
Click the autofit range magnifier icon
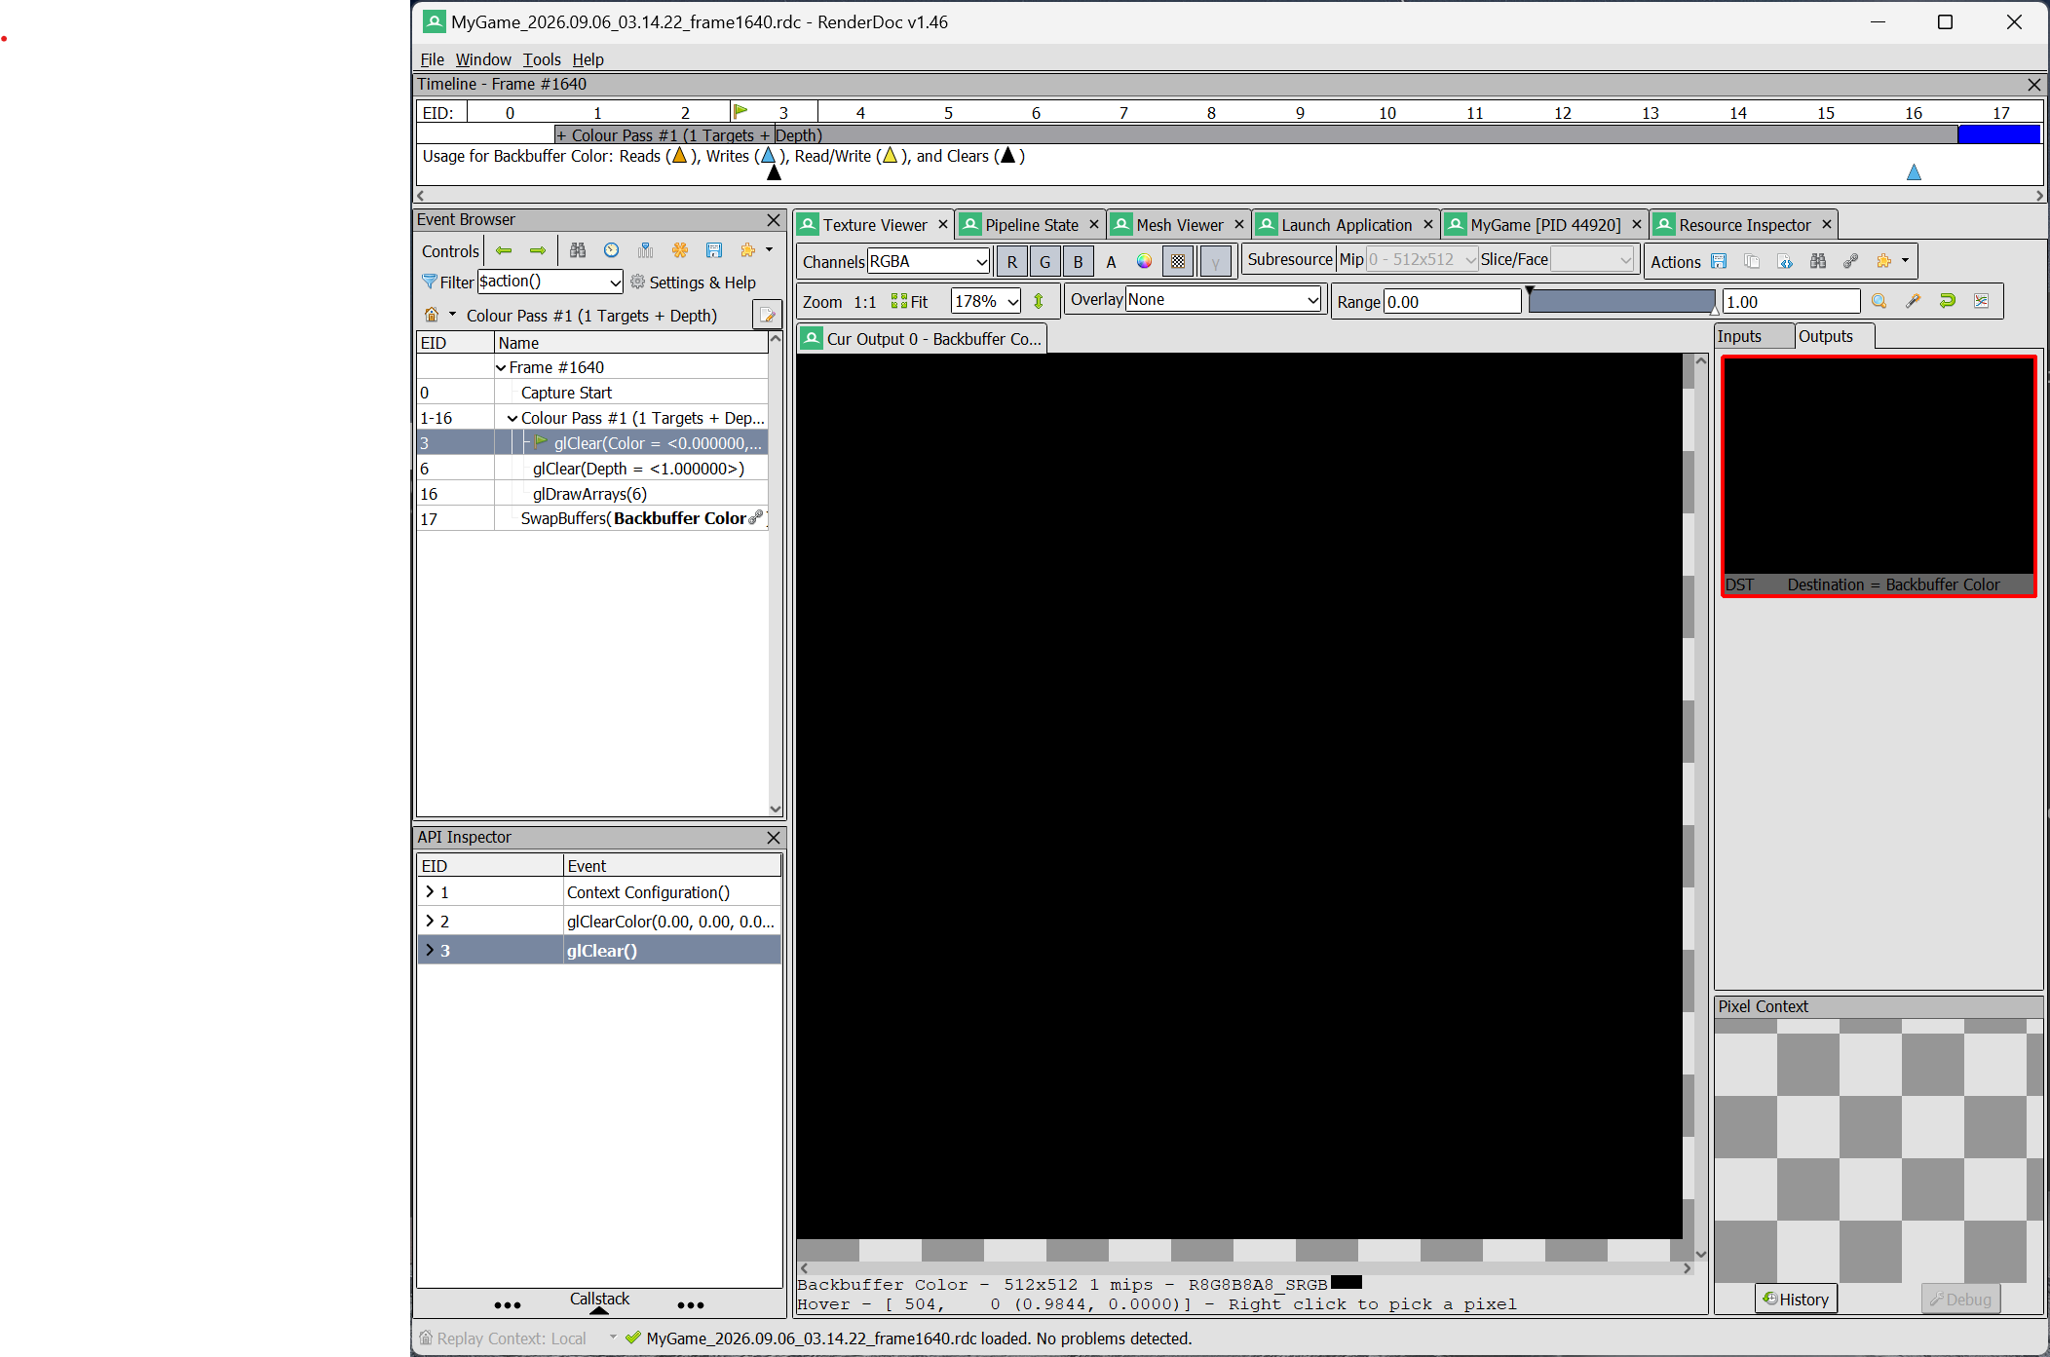(1879, 301)
